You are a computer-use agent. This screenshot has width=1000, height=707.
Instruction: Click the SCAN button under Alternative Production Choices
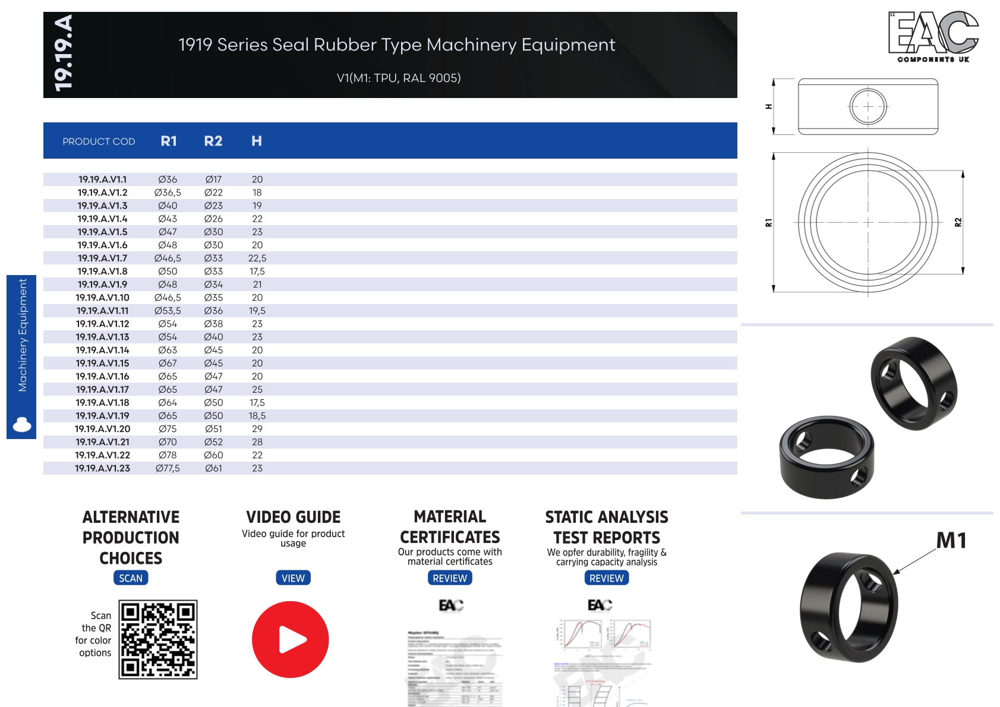pos(131,578)
